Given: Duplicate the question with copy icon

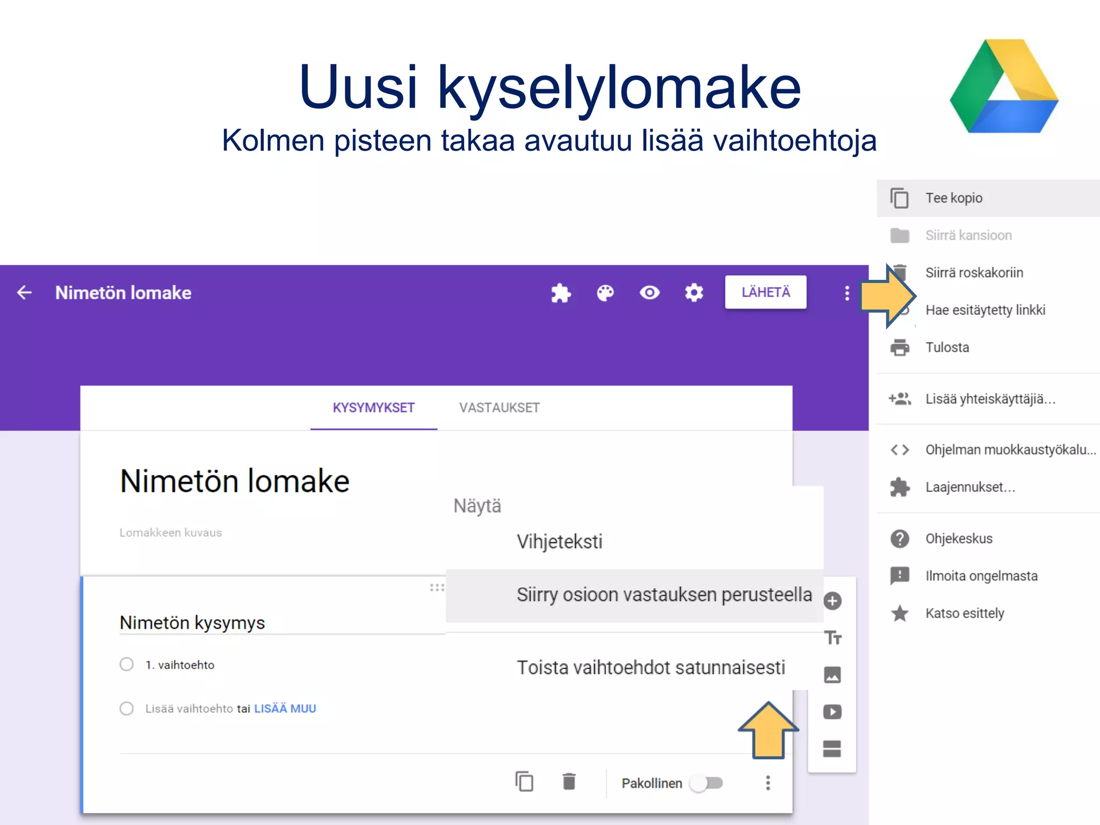Looking at the screenshot, I should [x=524, y=781].
